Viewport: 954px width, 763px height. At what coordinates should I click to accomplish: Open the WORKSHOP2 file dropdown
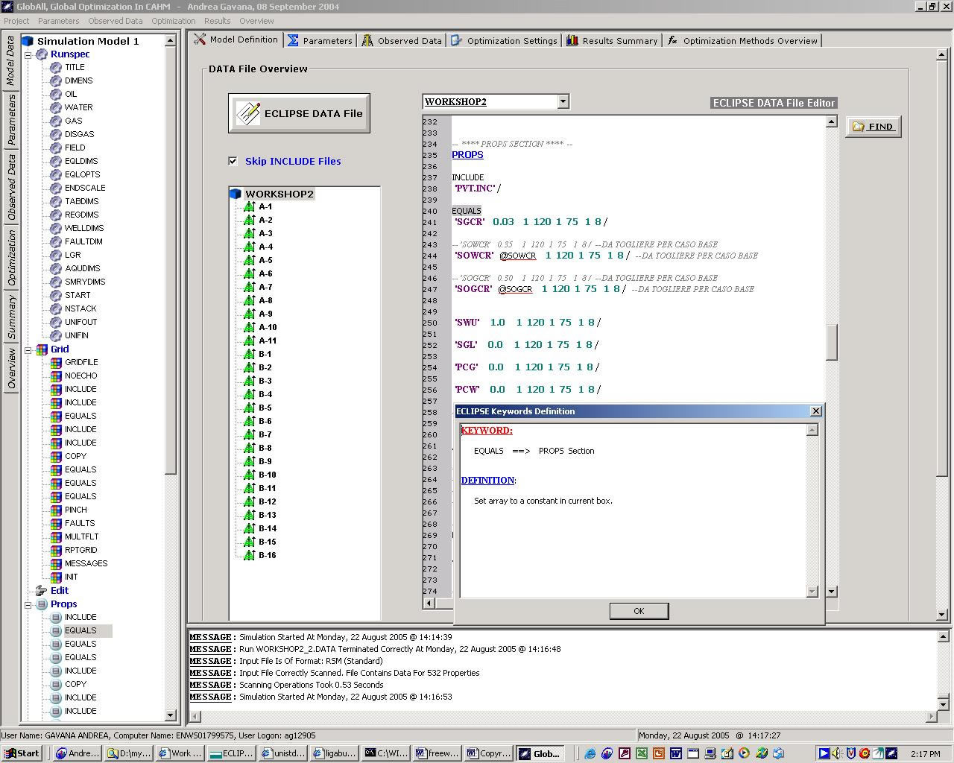pyautogui.click(x=563, y=101)
